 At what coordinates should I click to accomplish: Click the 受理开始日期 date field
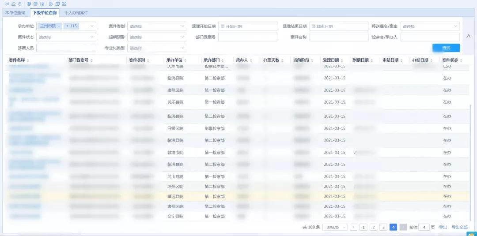(248, 26)
